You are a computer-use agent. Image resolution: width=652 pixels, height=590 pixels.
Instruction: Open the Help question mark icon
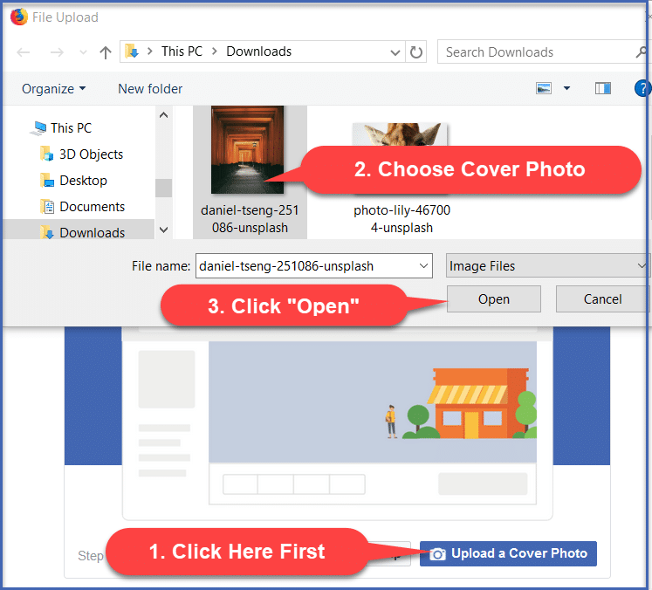click(x=642, y=88)
